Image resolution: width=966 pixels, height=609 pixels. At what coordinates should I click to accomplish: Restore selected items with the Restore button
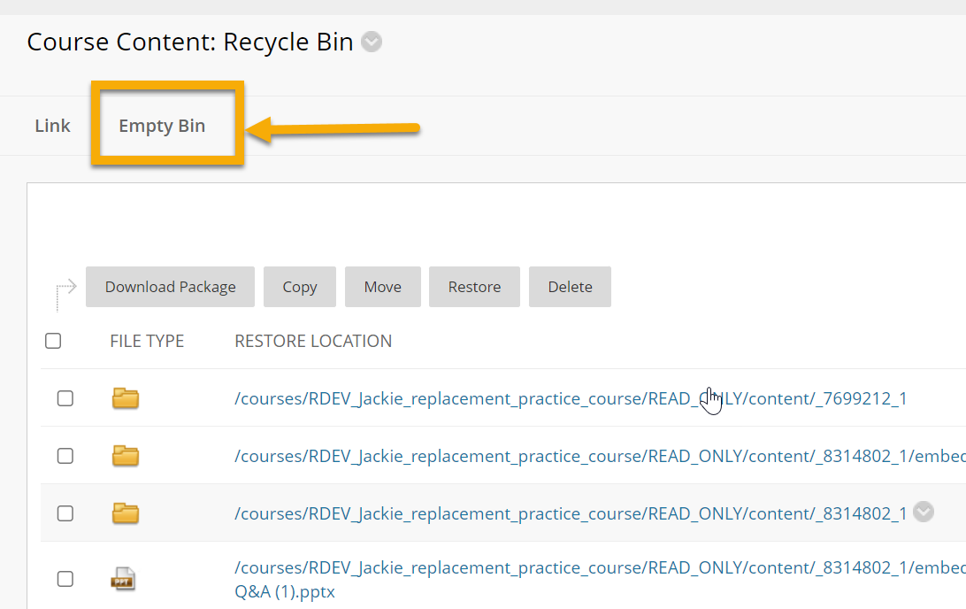tap(474, 287)
